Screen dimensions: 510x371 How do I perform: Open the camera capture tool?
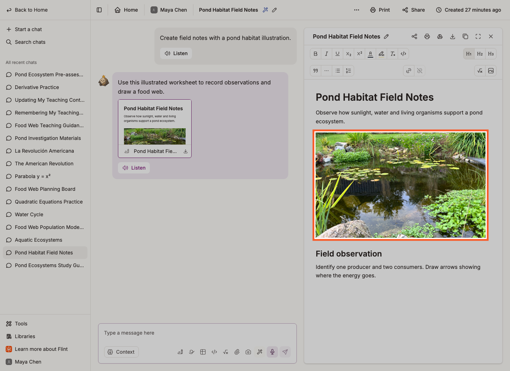(248, 352)
